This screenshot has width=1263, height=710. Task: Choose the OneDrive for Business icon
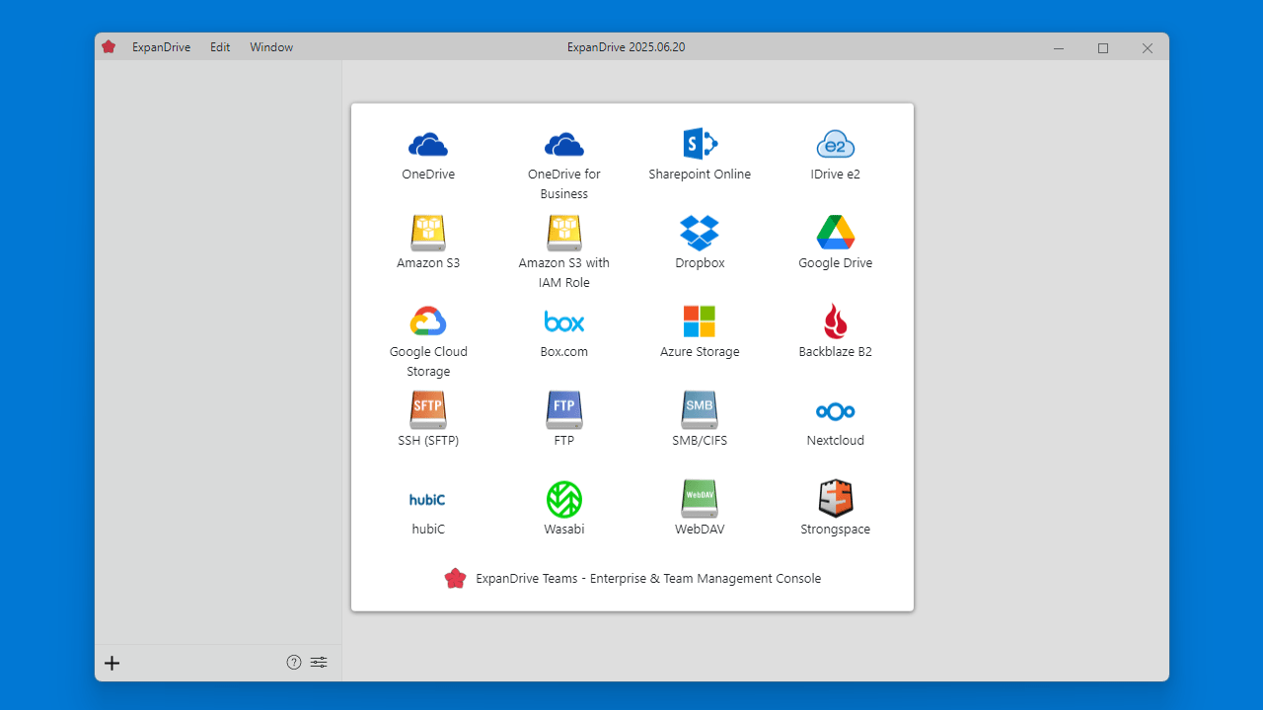[x=564, y=145]
